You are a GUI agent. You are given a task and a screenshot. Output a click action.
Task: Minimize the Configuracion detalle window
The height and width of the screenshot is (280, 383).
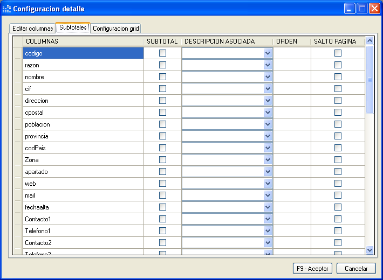[350, 9]
